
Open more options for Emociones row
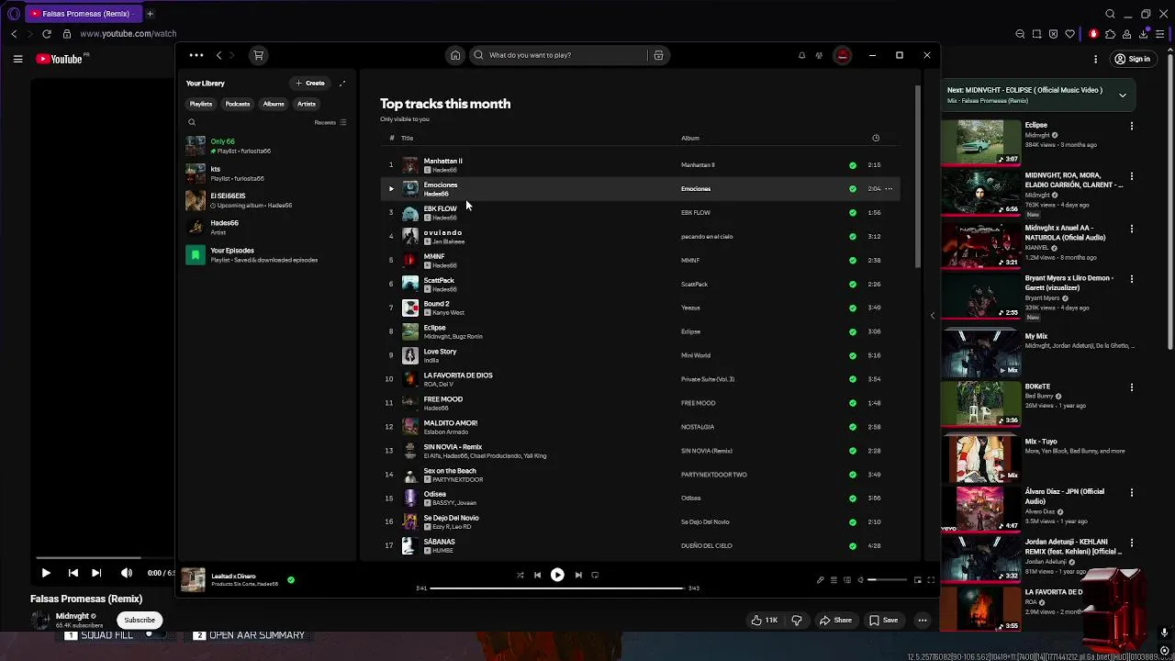tap(889, 189)
